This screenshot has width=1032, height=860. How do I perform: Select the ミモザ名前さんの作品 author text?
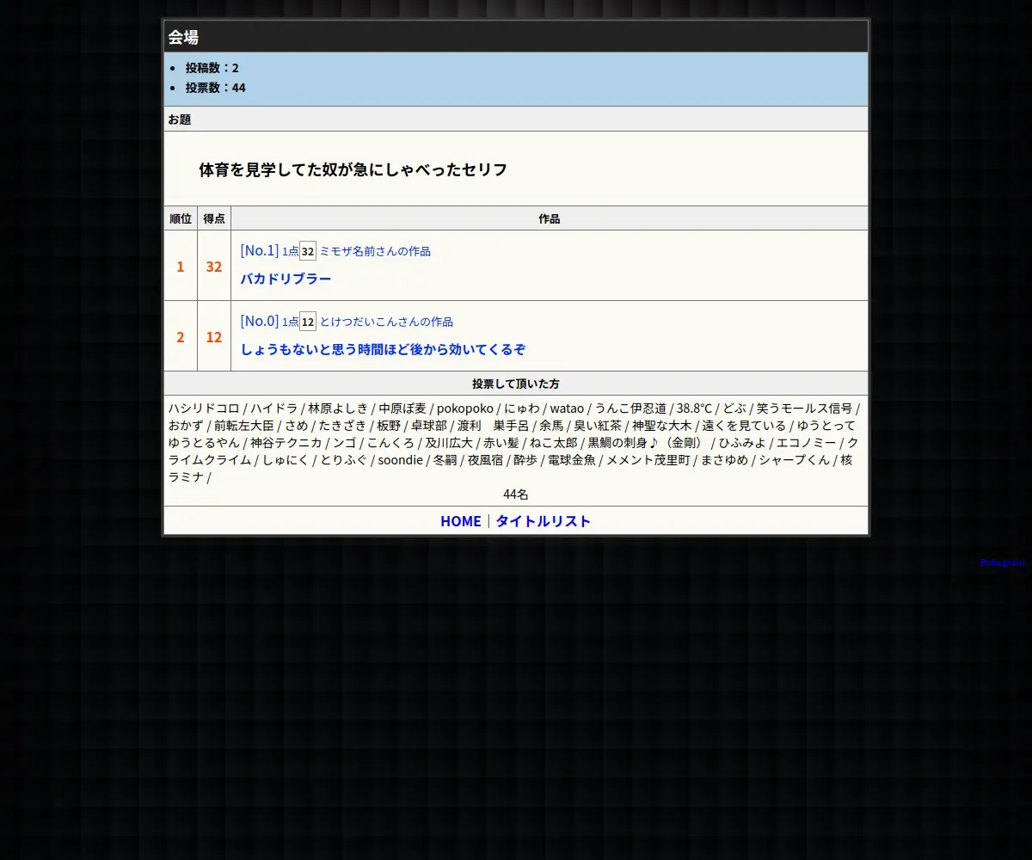click(375, 251)
